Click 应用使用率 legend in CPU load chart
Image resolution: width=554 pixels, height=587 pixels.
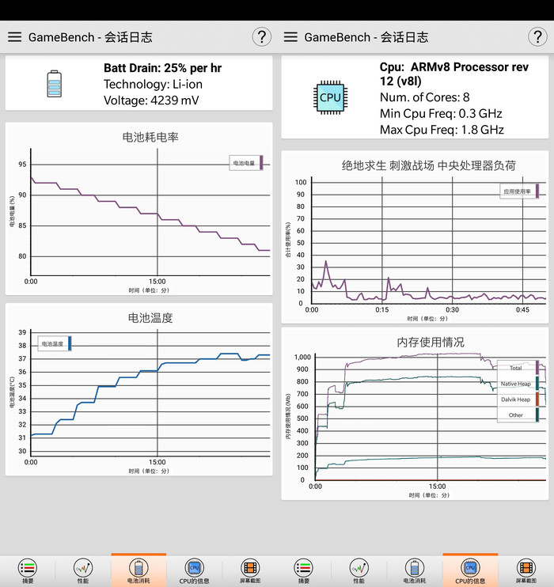(x=519, y=191)
